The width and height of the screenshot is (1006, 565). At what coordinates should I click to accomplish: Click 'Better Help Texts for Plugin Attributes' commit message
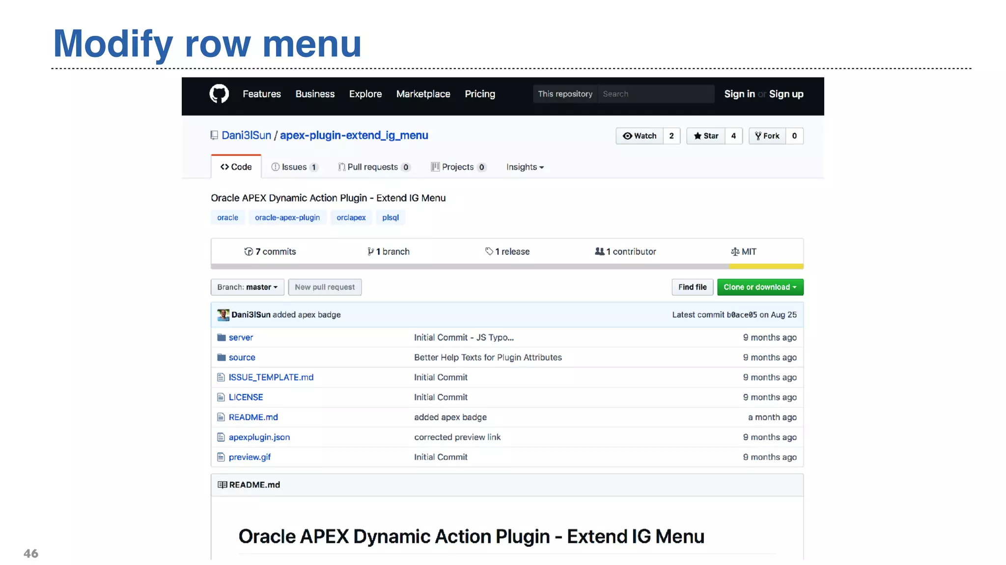pyautogui.click(x=488, y=358)
